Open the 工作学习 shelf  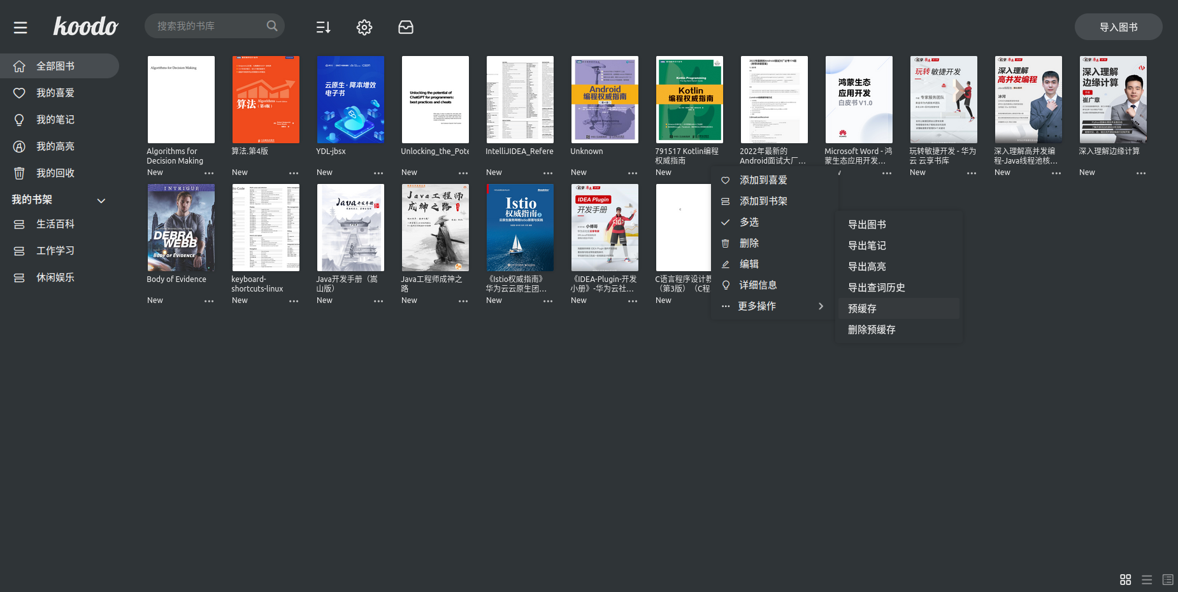59,251
